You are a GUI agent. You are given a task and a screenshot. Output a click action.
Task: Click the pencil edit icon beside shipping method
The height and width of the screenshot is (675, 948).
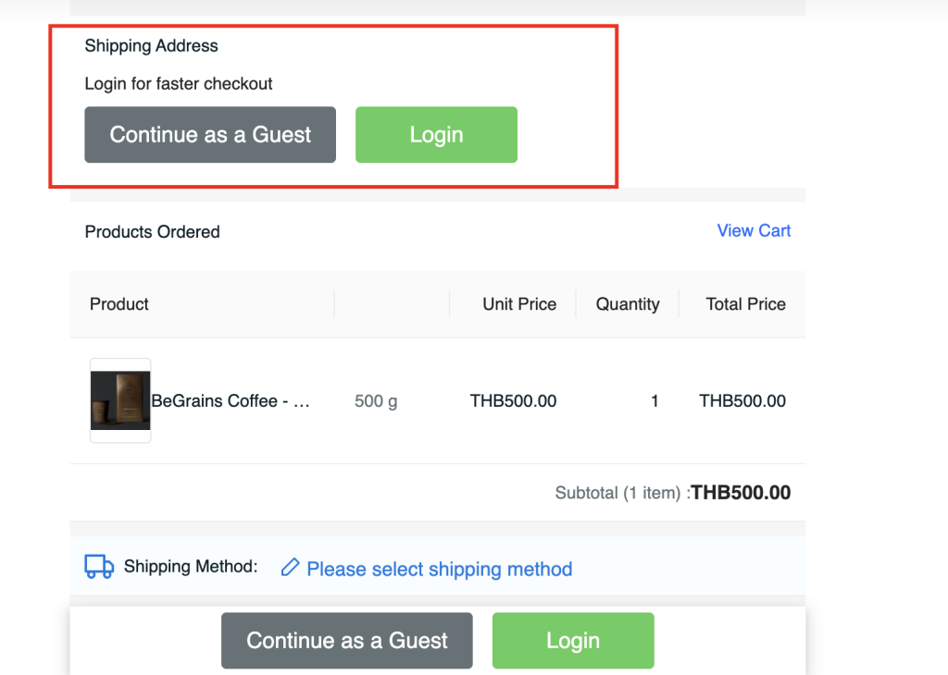coord(290,568)
